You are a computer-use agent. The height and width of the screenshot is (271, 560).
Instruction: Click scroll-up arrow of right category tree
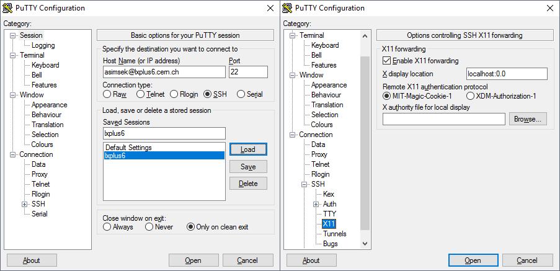(x=365, y=36)
